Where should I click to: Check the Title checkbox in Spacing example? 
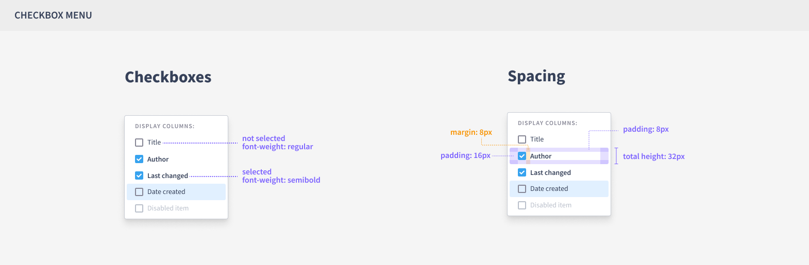tap(522, 139)
